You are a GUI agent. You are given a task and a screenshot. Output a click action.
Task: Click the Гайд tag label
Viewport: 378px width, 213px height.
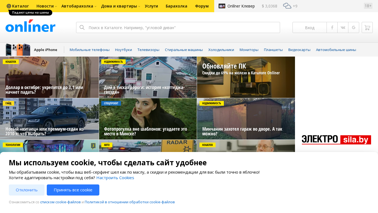8,103
